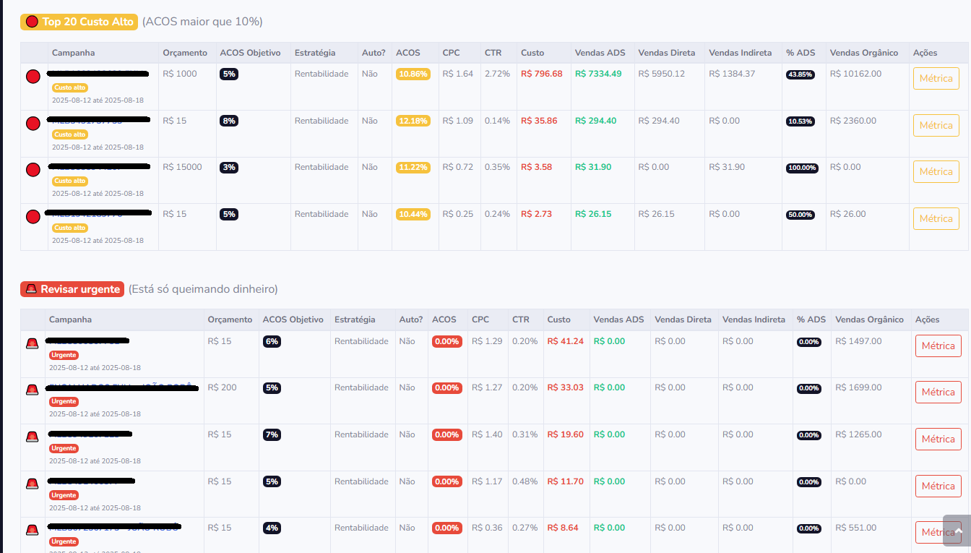971x553 pixels.
Task: Open Métrica for the urgent campaign costing R$ 41.24
Action: [x=938, y=346]
